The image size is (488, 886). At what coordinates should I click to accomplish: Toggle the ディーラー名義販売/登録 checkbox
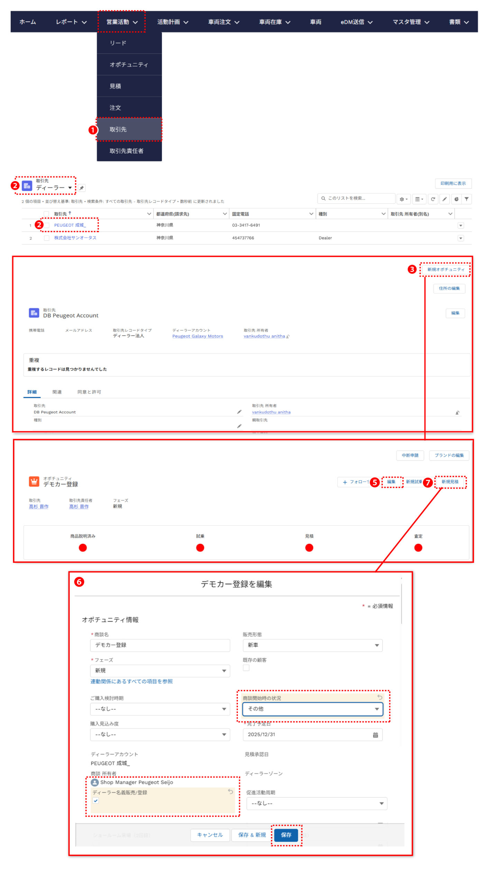96,801
